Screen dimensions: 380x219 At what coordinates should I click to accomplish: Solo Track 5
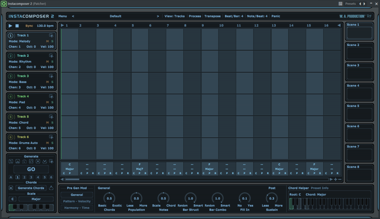click(52, 123)
